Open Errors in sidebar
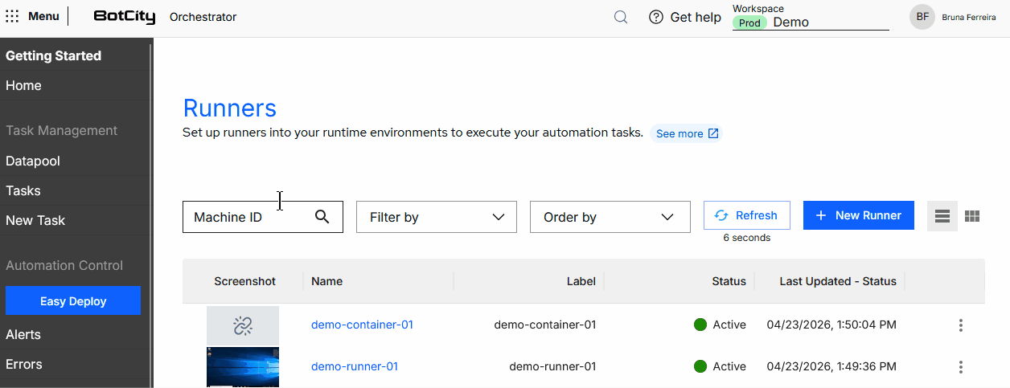The image size is (1010, 388). click(x=24, y=365)
